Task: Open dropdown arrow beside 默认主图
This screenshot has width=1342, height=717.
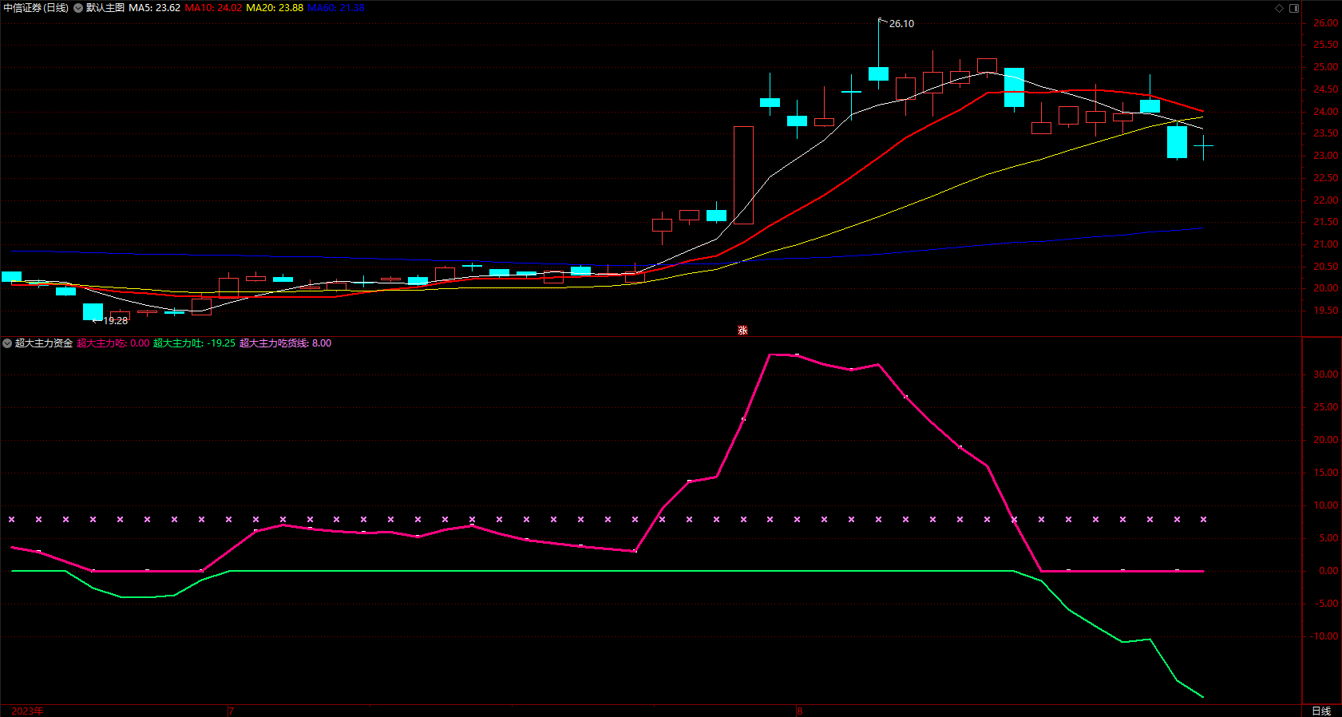Action: [x=78, y=8]
